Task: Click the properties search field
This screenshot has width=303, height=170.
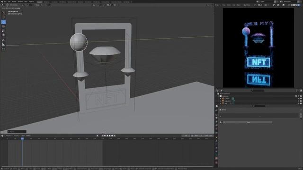Action: (259, 106)
